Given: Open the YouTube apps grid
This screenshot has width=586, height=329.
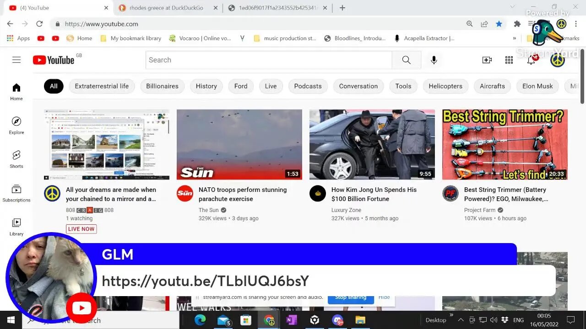Looking at the screenshot, I should (x=509, y=60).
